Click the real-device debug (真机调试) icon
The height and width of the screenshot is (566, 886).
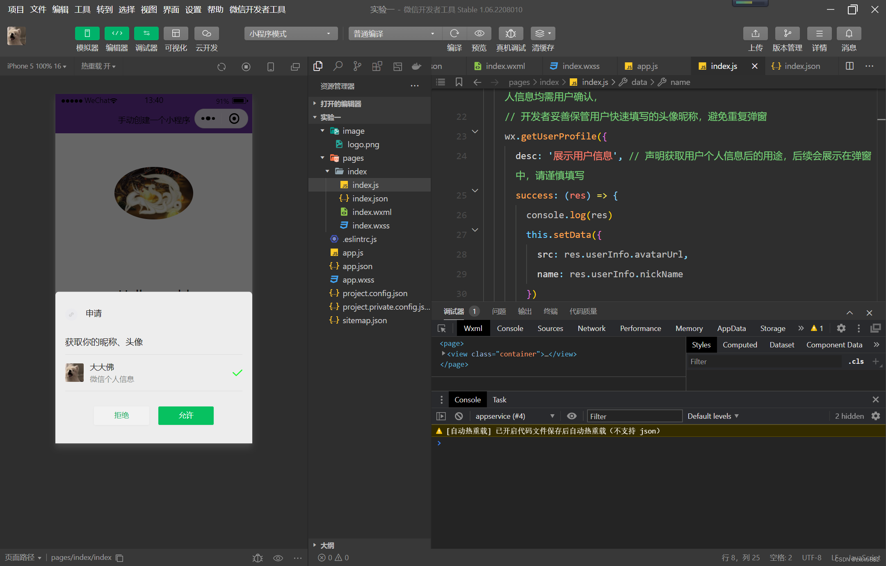point(510,34)
